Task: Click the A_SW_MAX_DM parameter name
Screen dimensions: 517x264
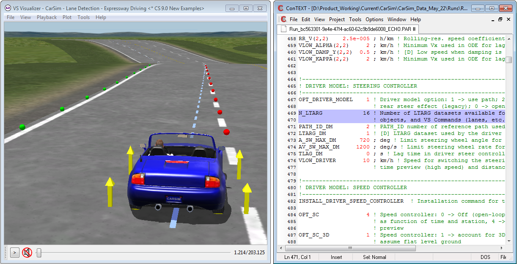Action: click(317, 140)
